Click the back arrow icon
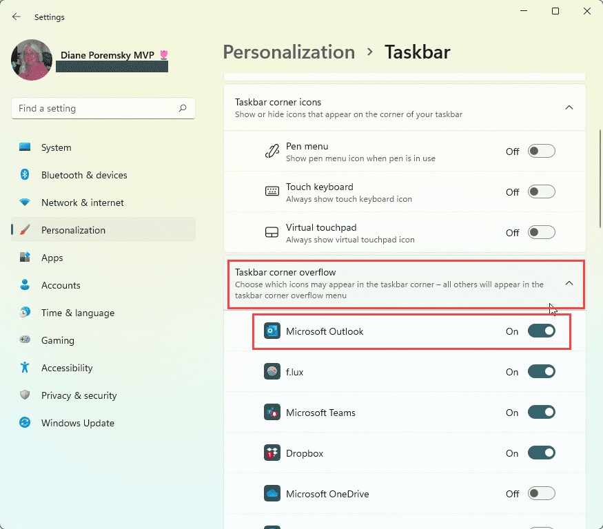The width and height of the screenshot is (603, 529). click(16, 17)
